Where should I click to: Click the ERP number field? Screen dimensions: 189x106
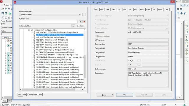148,40
